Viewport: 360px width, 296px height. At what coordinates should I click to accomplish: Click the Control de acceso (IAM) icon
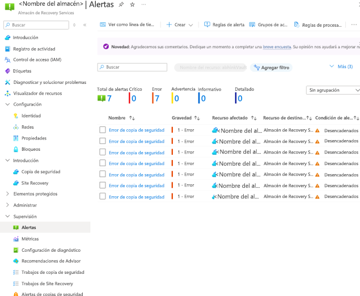click(x=7, y=60)
